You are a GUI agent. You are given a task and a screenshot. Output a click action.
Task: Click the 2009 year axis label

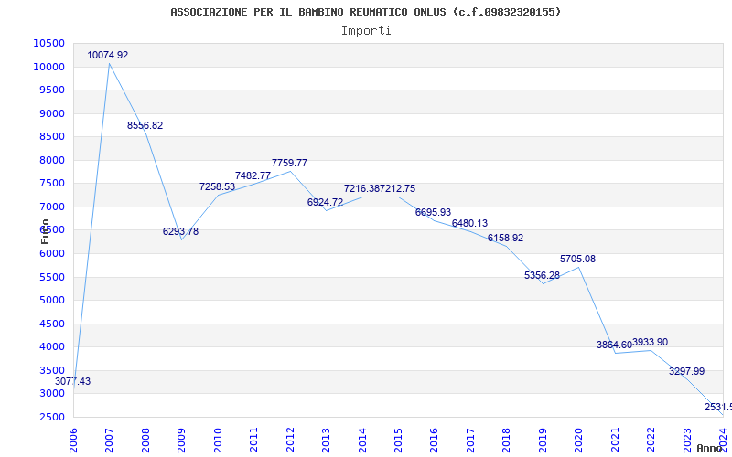181,440
